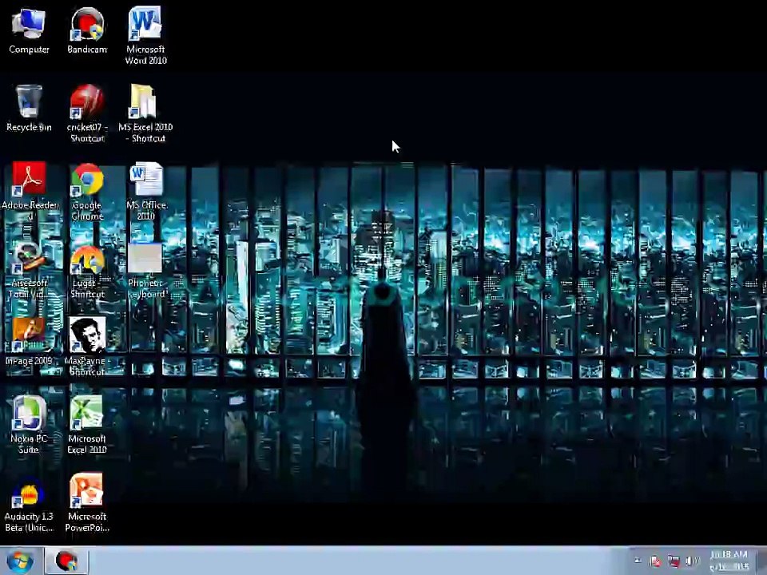Switch to Bandicam in the taskbar

pyautogui.click(x=66, y=561)
